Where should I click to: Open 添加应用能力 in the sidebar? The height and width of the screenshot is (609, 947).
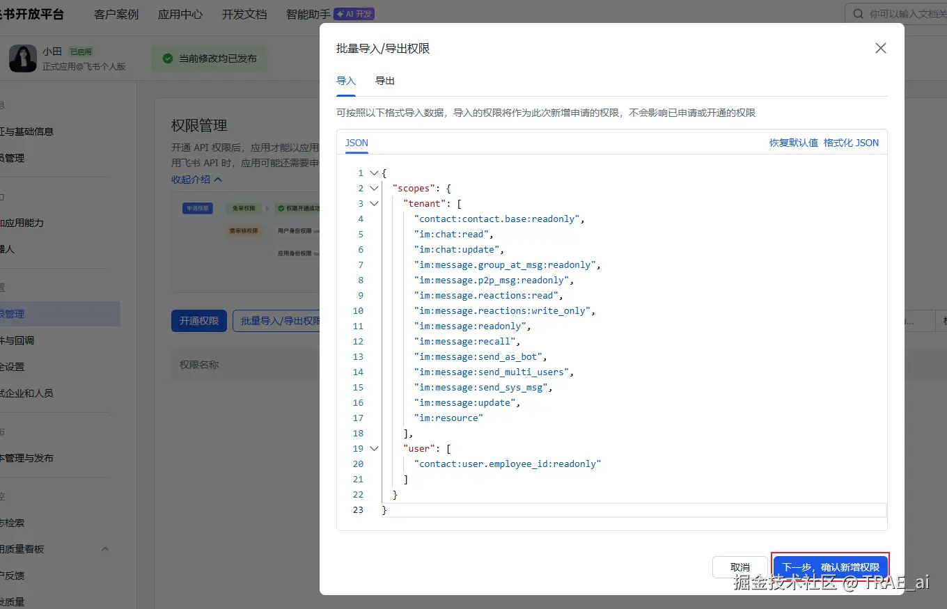click(x=22, y=223)
